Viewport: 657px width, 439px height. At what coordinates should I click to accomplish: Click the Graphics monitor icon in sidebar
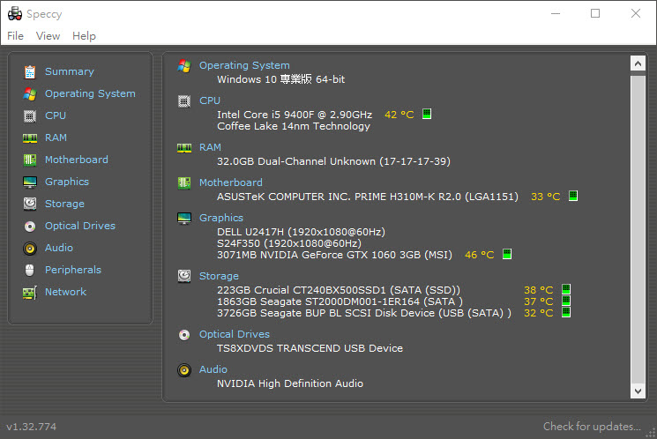tap(30, 182)
